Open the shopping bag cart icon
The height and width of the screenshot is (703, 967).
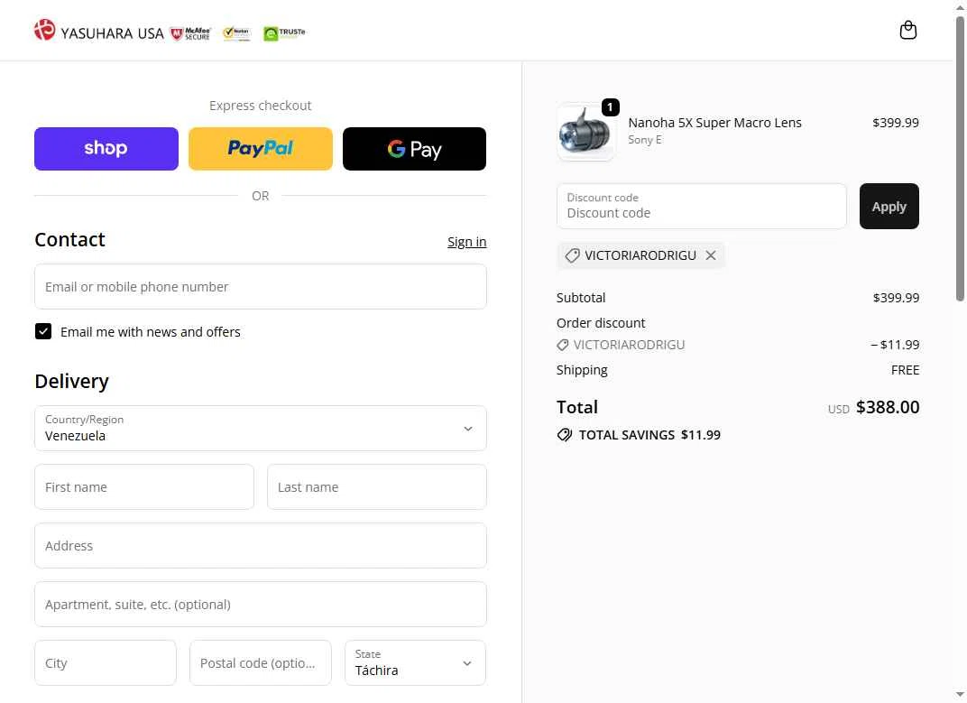tap(907, 31)
